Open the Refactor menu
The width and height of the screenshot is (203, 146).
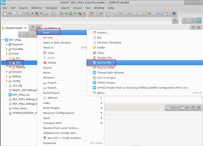pyautogui.click(x=37, y=8)
